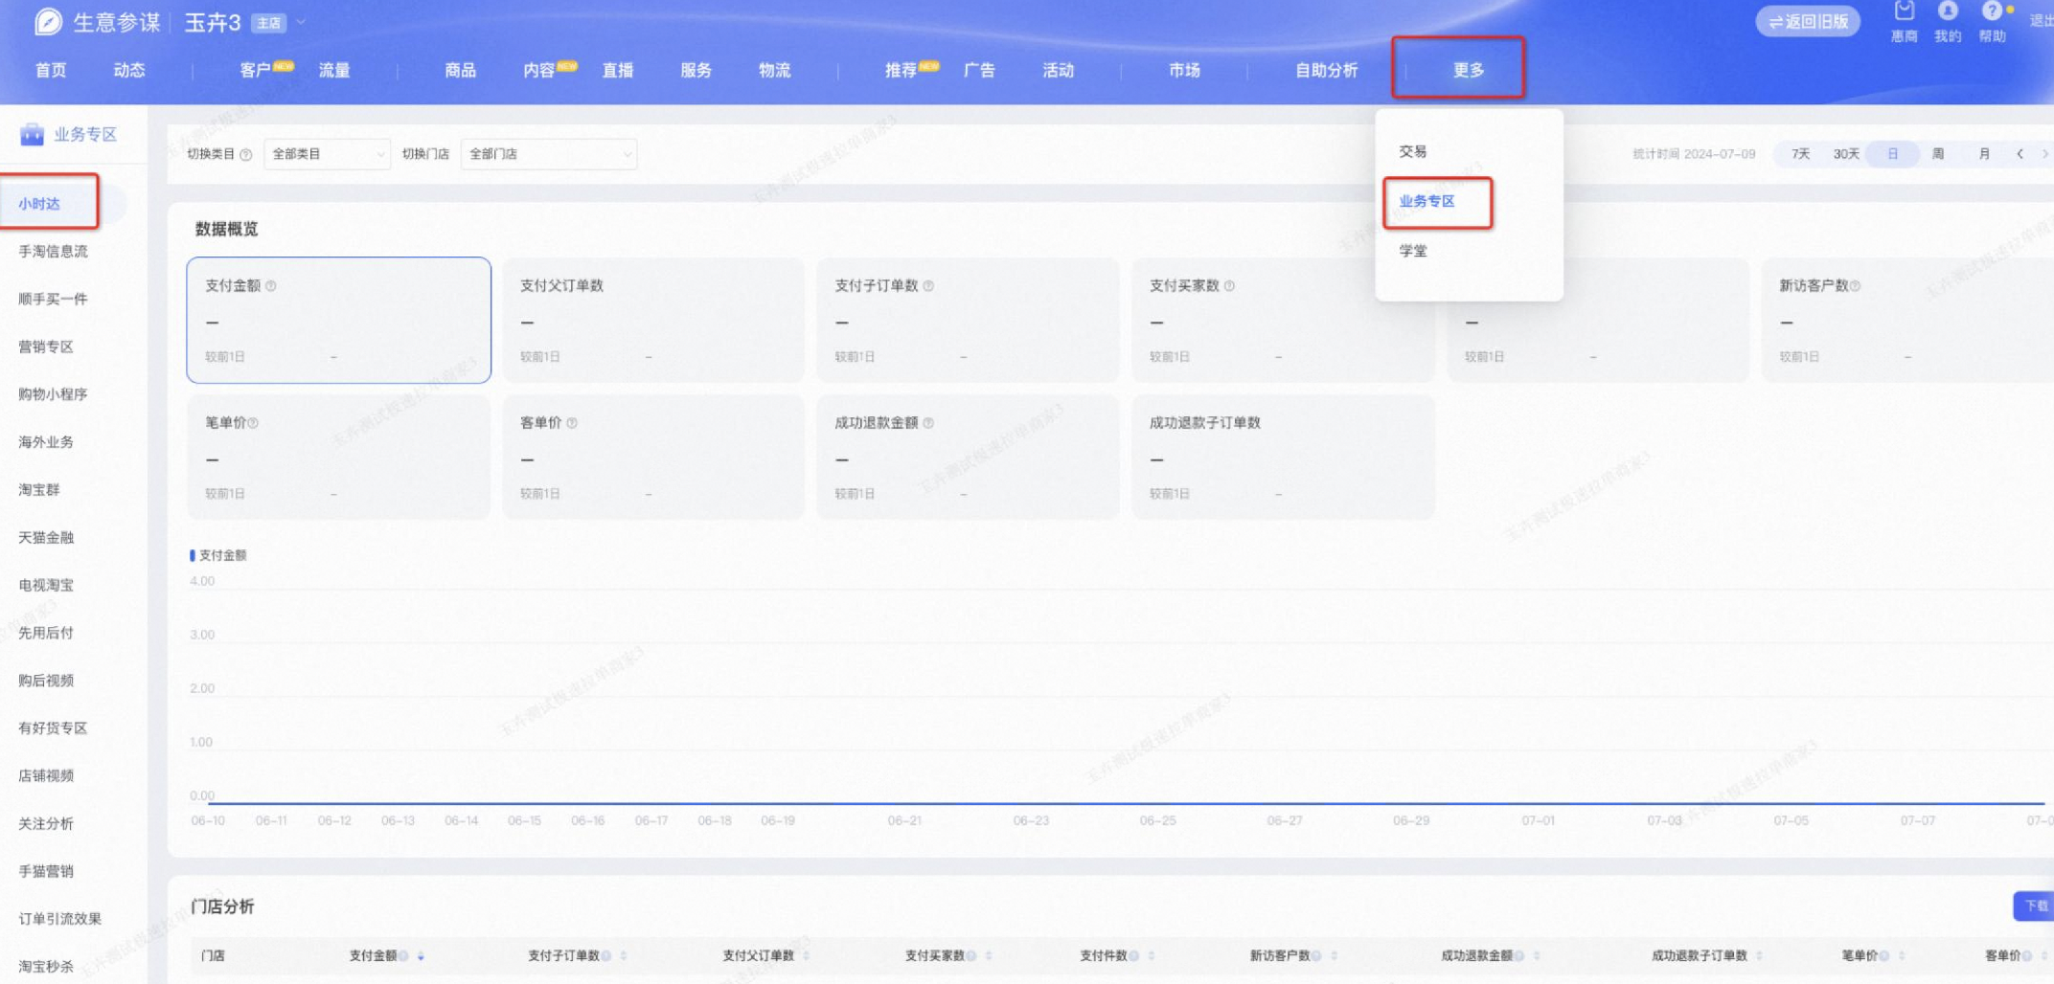Select the 支付父订单数 metric card
2054x984 pixels.
tap(653, 320)
